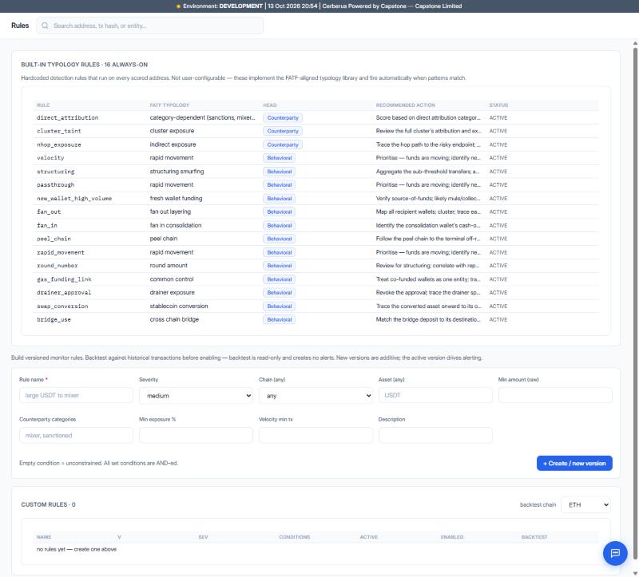
Task: Click the Create / new version button
Action: [574, 463]
